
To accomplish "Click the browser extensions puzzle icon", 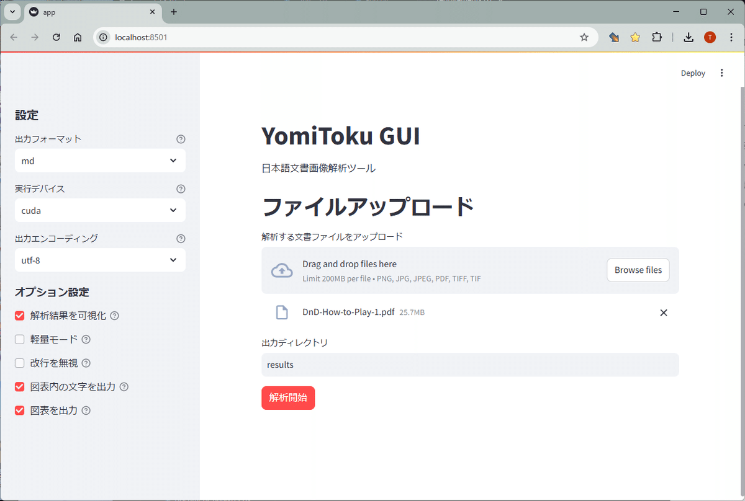I will pos(657,37).
